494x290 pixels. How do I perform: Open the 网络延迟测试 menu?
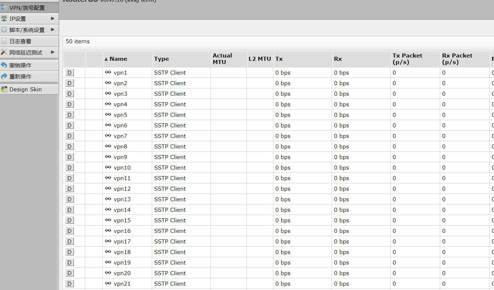coord(29,52)
